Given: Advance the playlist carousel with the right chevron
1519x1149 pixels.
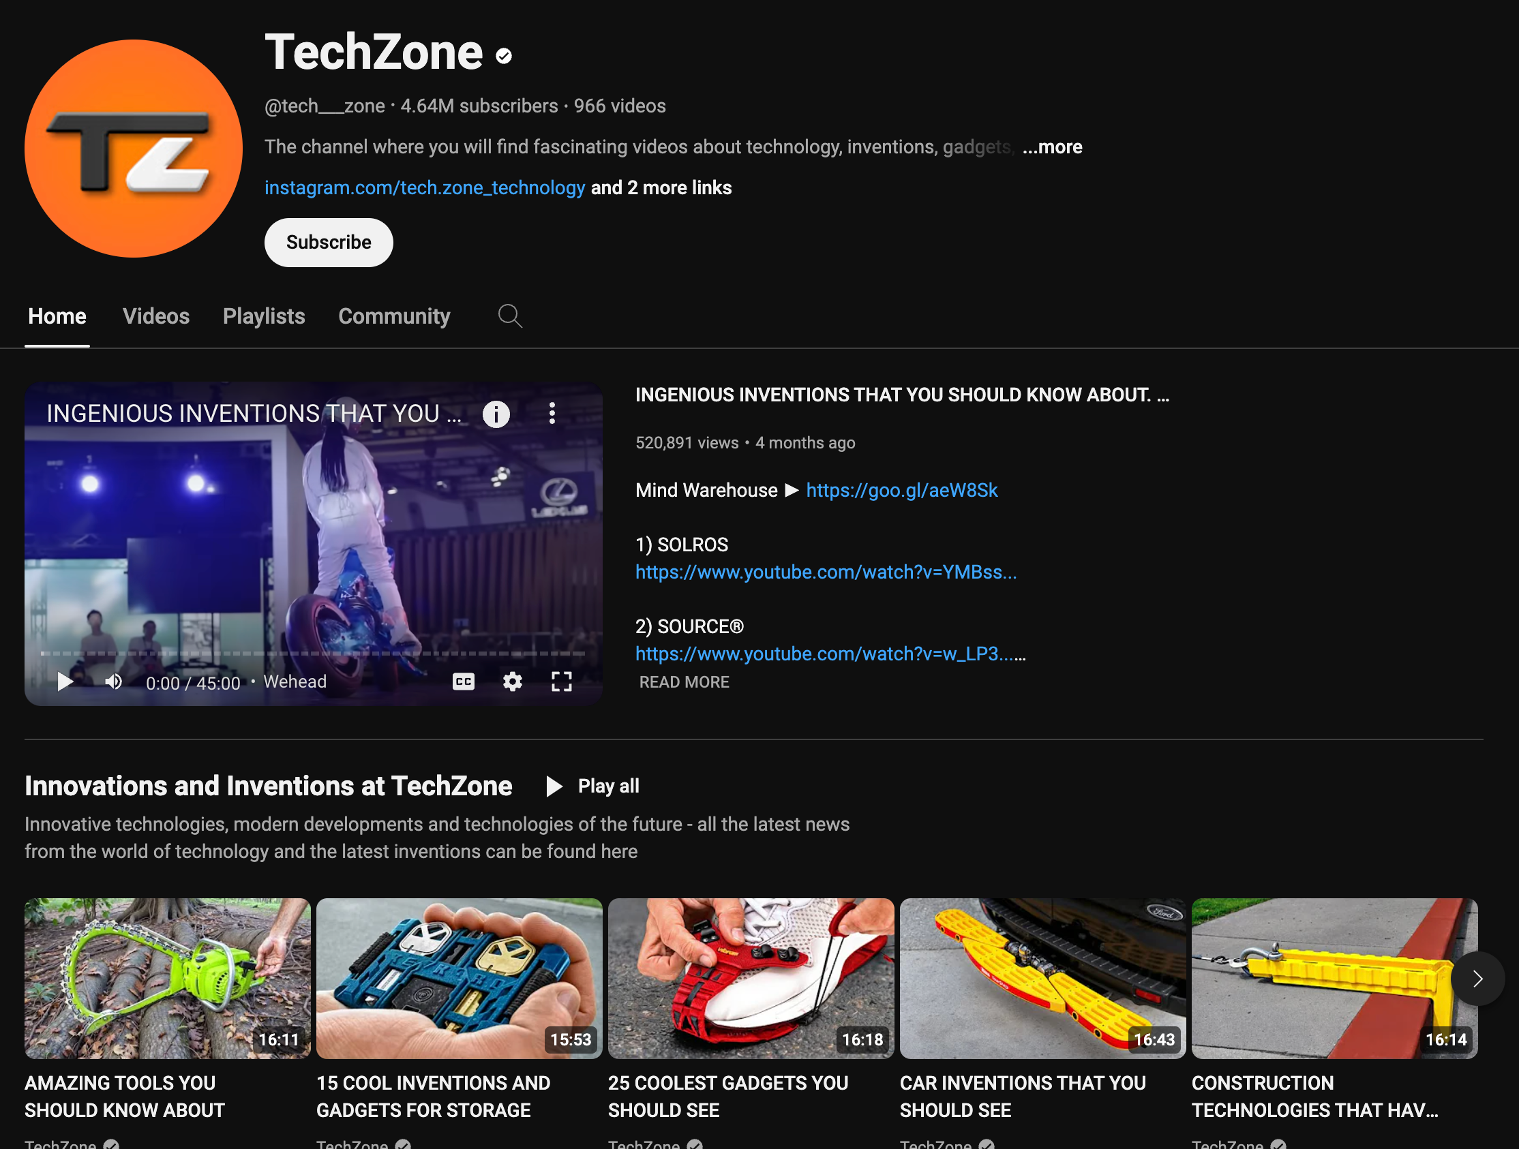Looking at the screenshot, I should (1478, 979).
